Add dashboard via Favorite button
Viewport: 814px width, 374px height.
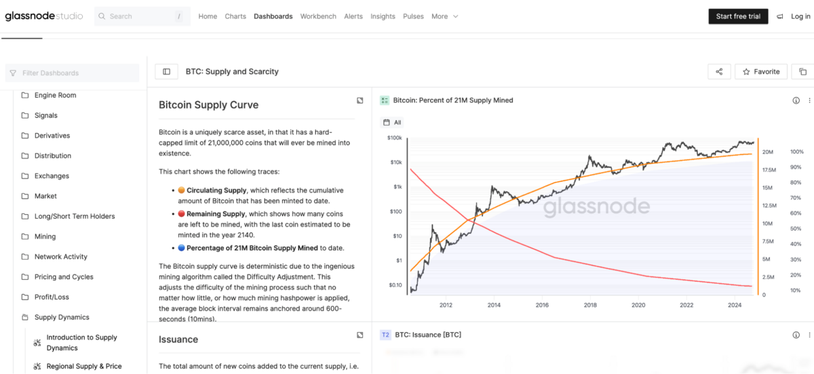tap(761, 72)
